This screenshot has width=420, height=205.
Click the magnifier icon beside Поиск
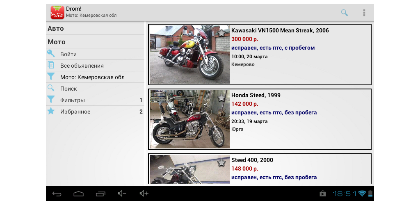pos(51,88)
